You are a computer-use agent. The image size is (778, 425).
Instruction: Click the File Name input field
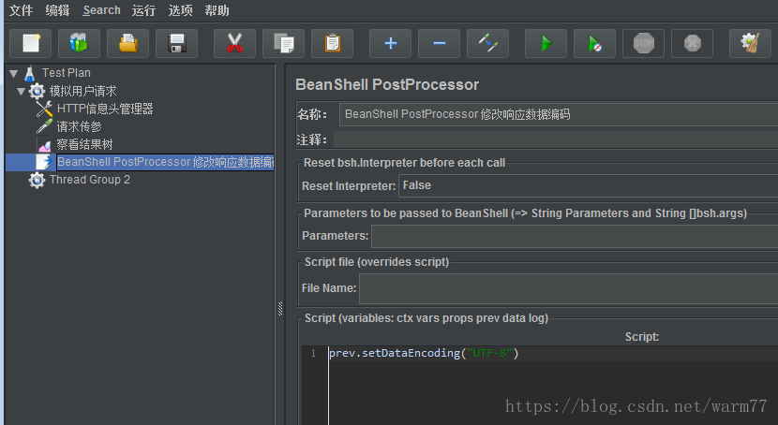[x=569, y=288]
